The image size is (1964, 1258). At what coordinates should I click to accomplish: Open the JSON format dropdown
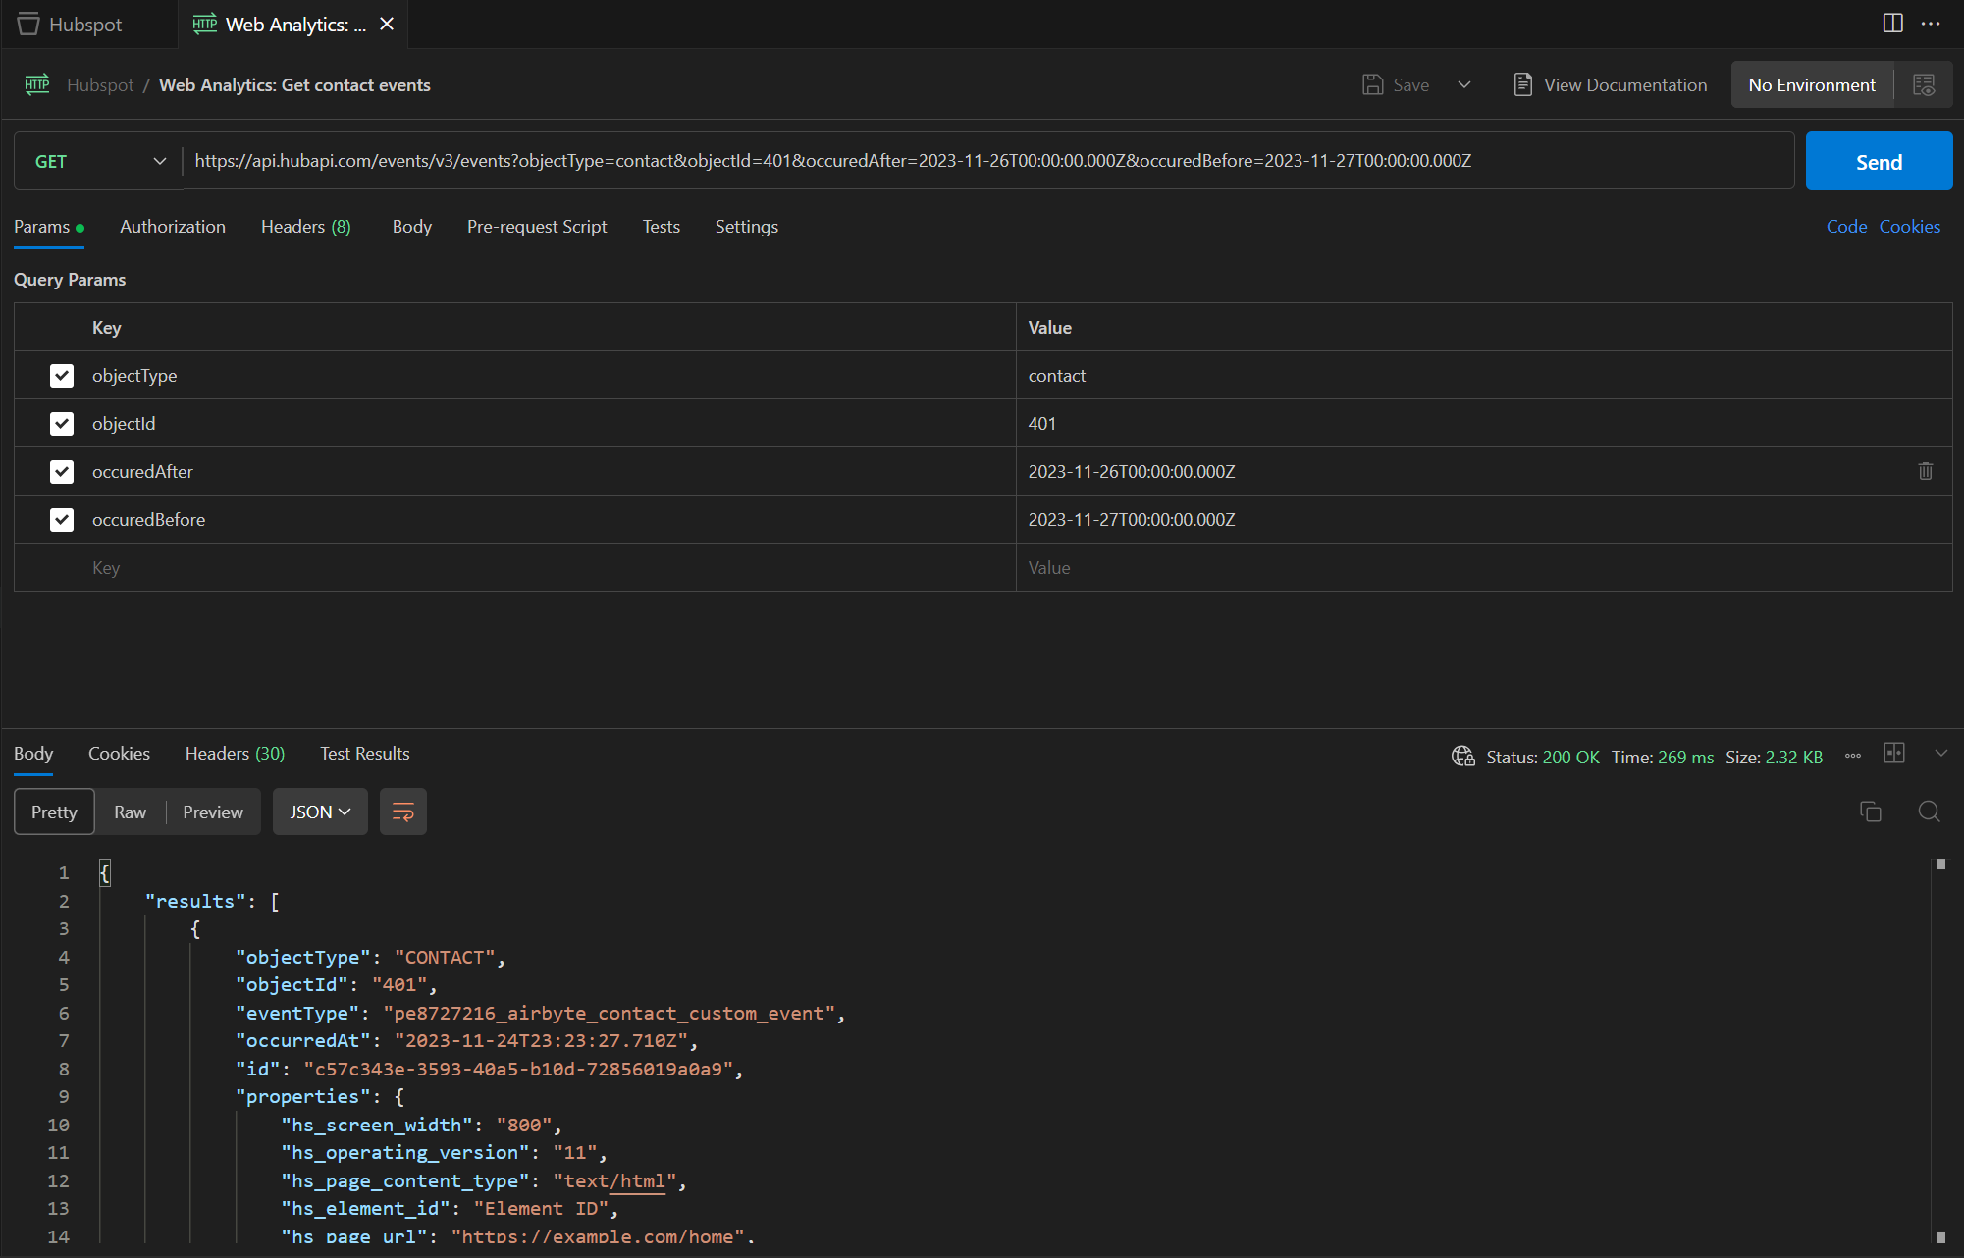pyautogui.click(x=320, y=812)
